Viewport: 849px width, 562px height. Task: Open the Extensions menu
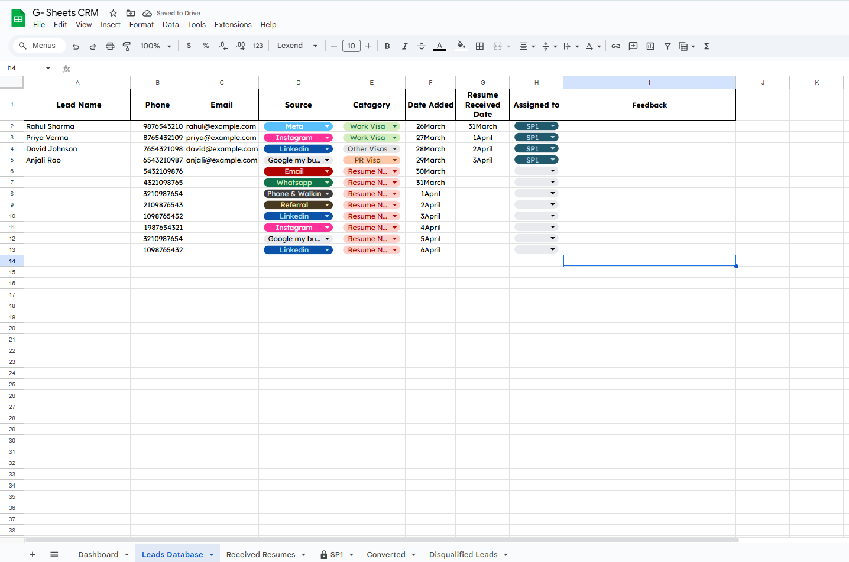(232, 25)
